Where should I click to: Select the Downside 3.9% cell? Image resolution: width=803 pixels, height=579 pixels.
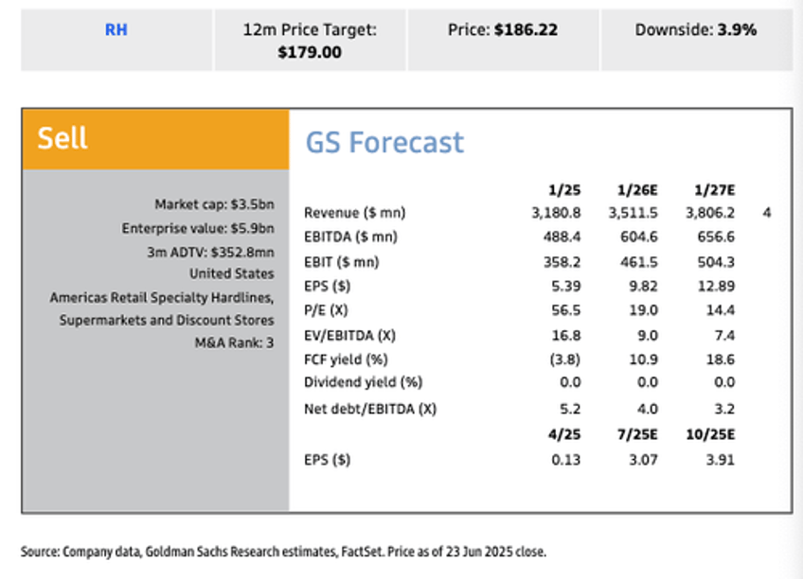point(696,40)
